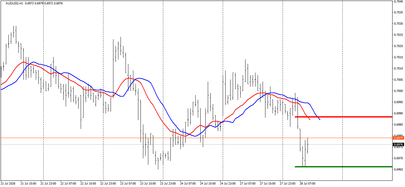Click the 23 Jul 15:00 time label
405x187 pixels.
tap(148, 184)
